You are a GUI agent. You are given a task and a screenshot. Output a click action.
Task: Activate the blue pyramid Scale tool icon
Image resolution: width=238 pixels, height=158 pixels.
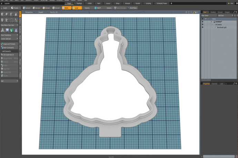[x=16, y=30]
